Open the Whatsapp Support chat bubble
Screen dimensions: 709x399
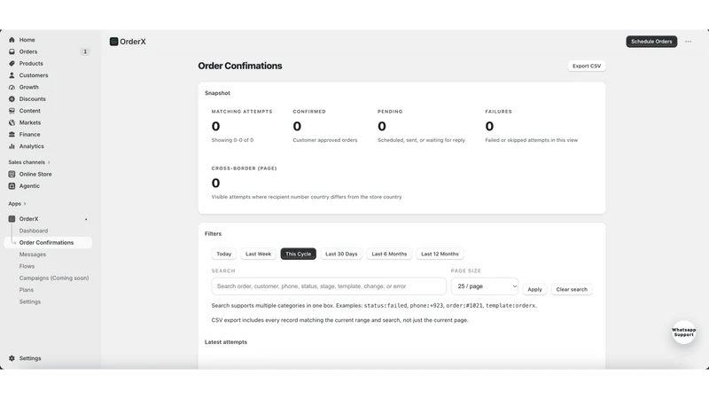coord(683,332)
